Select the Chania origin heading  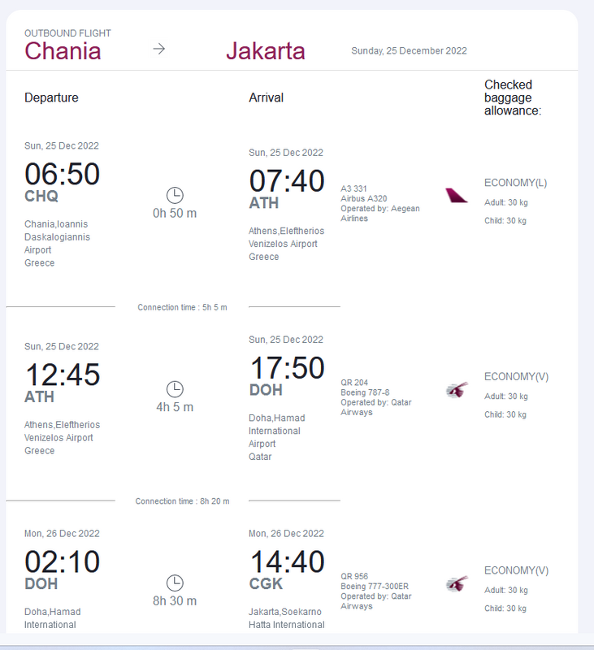point(63,50)
